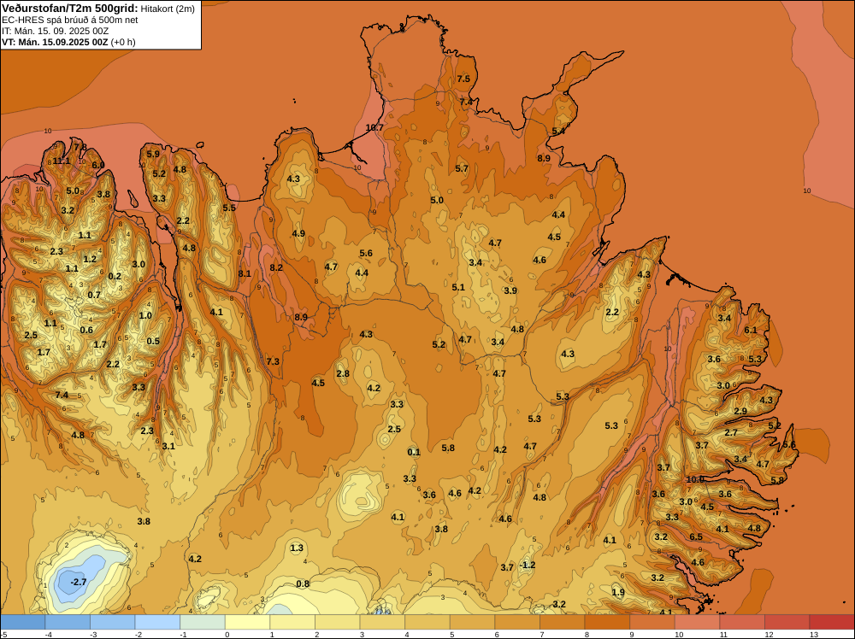Viewport: 855px width, 639px height.
Task: Click legend swatch between -5 and -4
Action: click(22, 622)
